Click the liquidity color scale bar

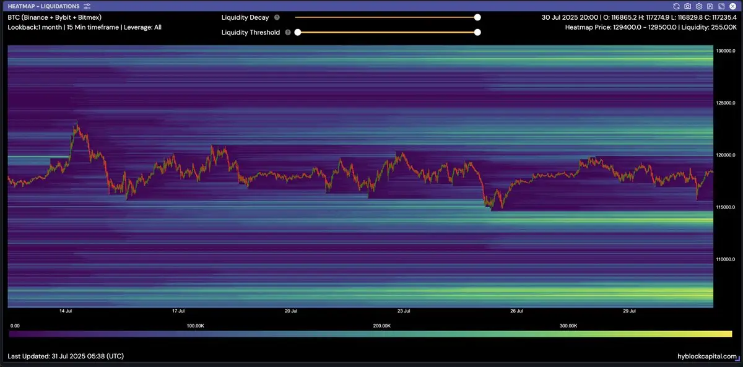370,334
